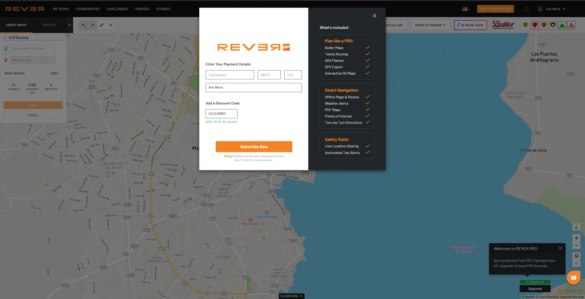Click the OpenStreetMap attribution link
The width and height of the screenshot is (585, 299).
[548, 297]
